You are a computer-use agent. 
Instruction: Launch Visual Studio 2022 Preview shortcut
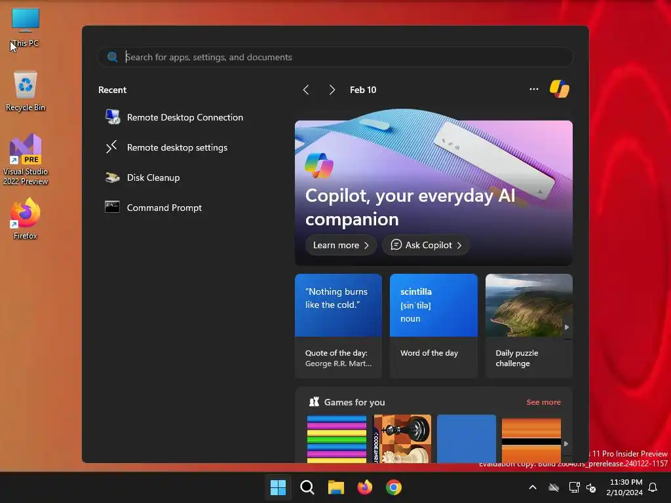[x=26, y=159]
